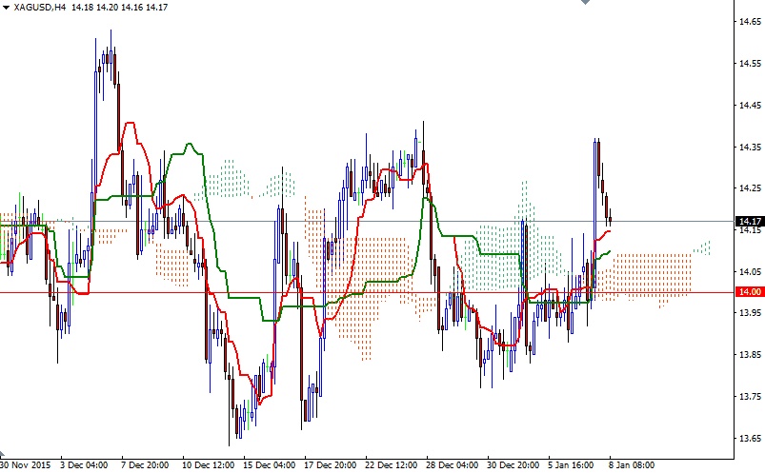This screenshot has height=473, width=765.
Task: Click the 28 Dec 04:00 time label
Action: (x=453, y=465)
